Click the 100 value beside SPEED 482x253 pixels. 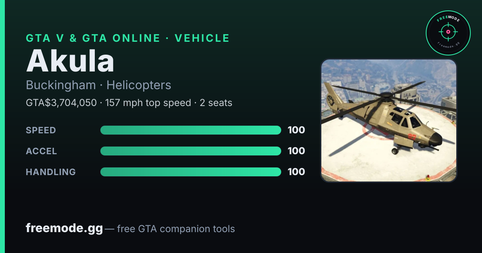point(296,130)
